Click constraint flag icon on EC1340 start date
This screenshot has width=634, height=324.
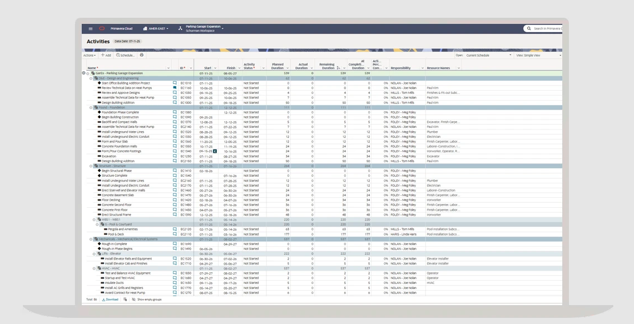(215, 151)
